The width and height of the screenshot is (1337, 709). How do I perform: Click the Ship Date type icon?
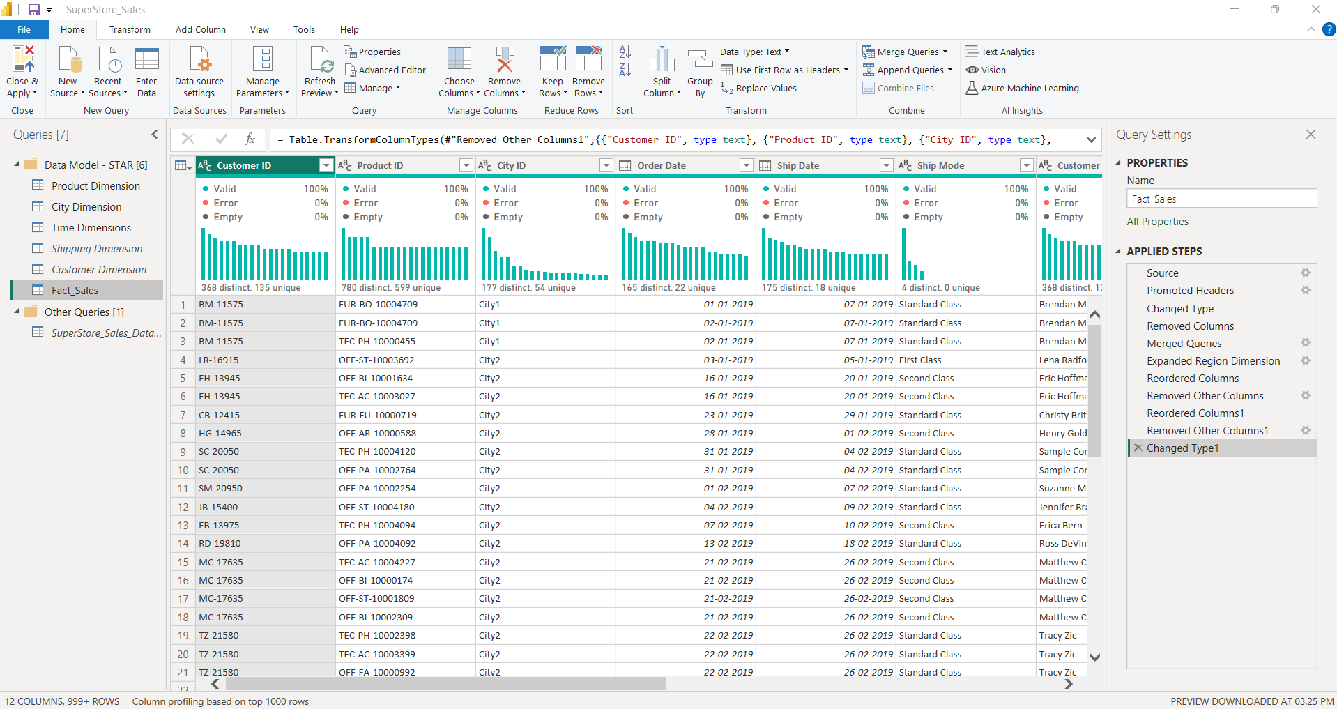765,165
